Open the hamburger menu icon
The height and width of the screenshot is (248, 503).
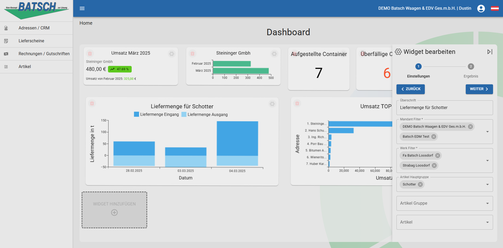(x=82, y=8)
